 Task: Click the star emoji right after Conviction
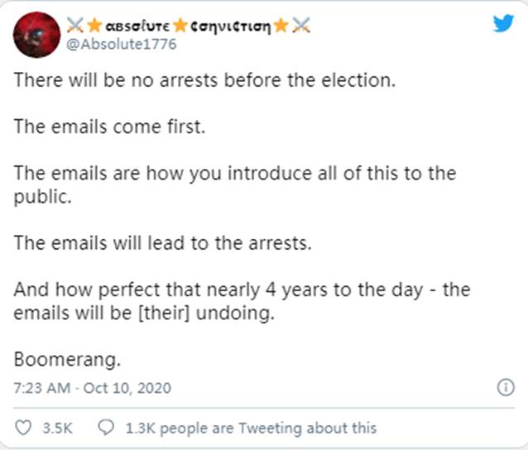pos(281,26)
